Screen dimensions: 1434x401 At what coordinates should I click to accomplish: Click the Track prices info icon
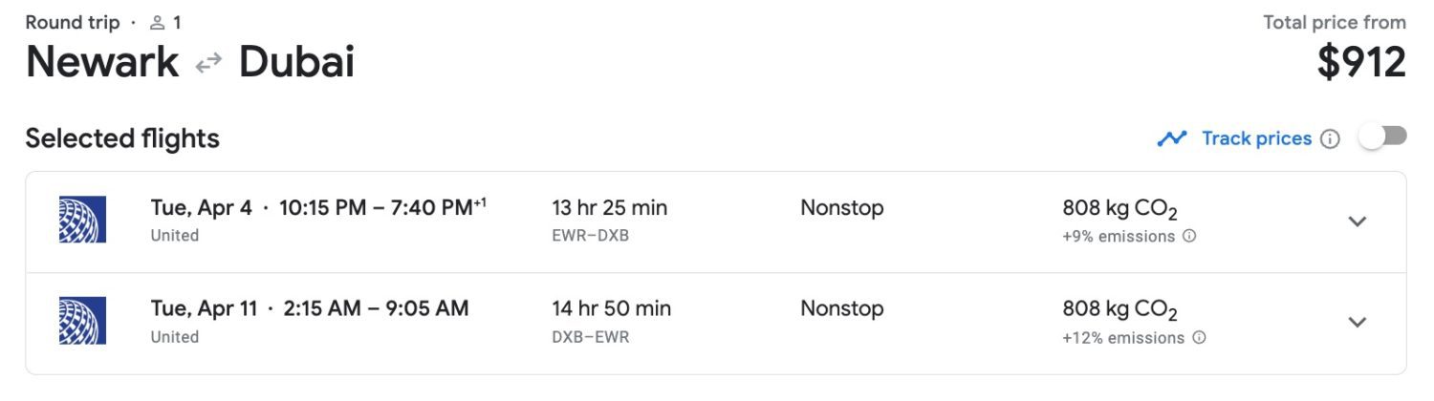pyautogui.click(x=1330, y=139)
